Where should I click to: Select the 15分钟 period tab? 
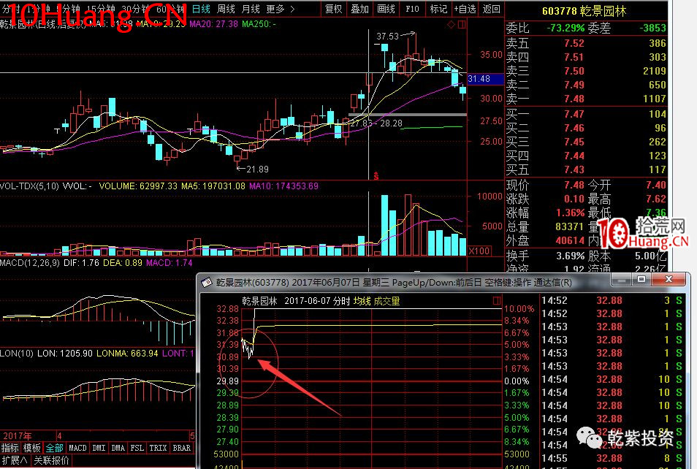pos(101,9)
